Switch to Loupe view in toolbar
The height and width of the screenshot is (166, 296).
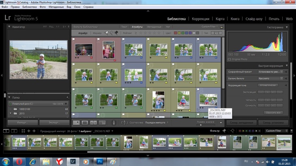[x=85, y=123]
